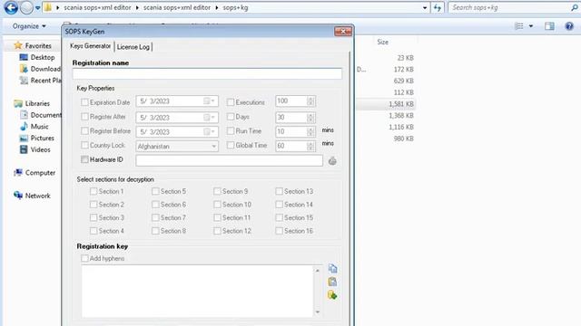Image resolution: width=581 pixels, height=326 pixels.
Task: Open Register Before date dropdown
Action: (x=210, y=131)
